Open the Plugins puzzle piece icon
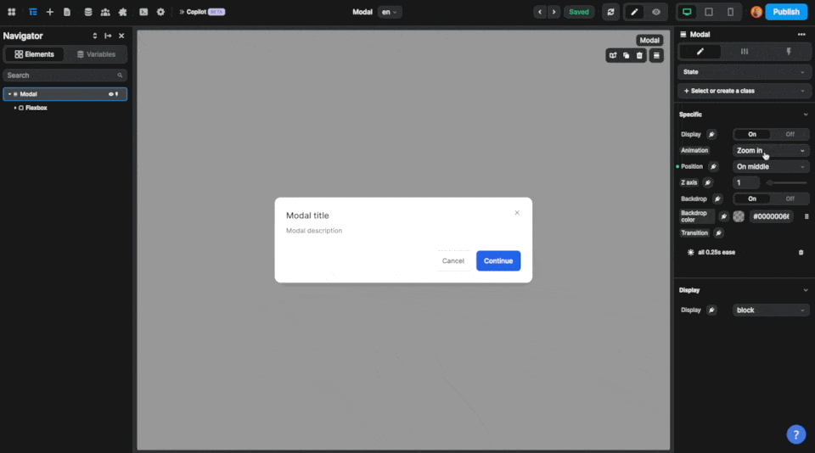This screenshot has width=815, height=453. tap(122, 12)
